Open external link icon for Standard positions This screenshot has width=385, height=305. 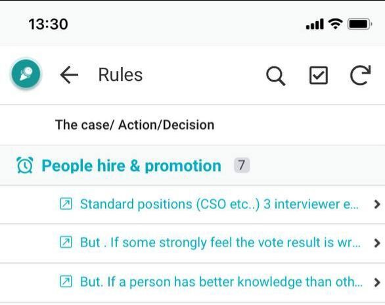pyautogui.click(x=66, y=204)
